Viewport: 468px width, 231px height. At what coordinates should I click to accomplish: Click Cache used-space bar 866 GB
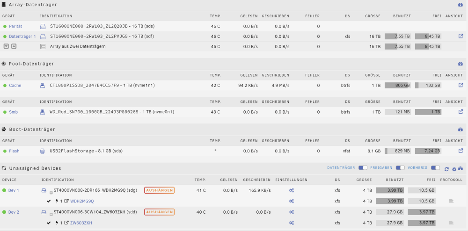pos(397,85)
